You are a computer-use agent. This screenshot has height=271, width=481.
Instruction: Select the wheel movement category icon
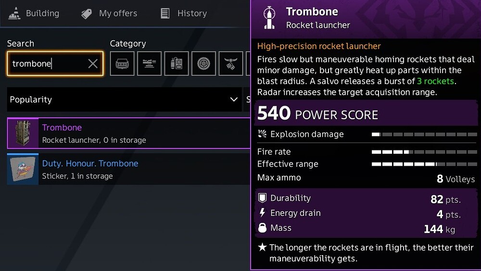[203, 64]
